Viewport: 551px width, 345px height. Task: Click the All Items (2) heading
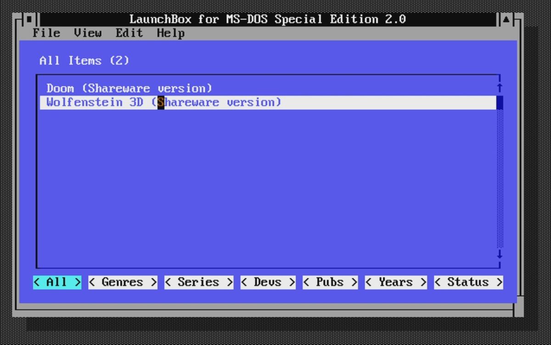tap(84, 61)
